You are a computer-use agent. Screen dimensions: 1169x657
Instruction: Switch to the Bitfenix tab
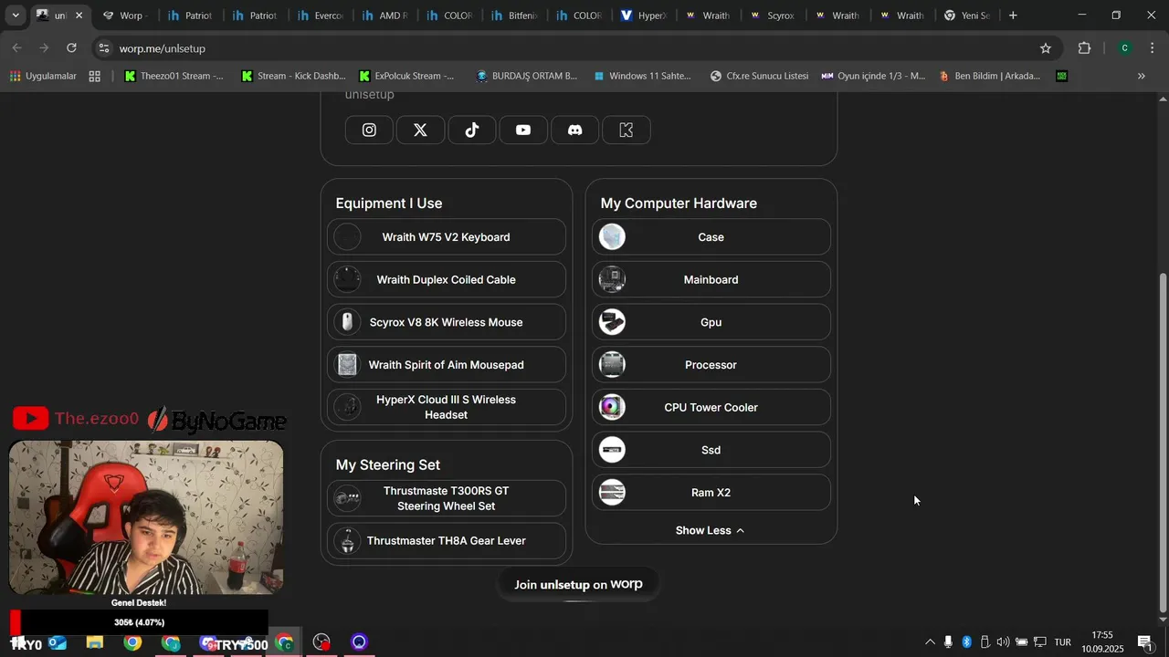514,16
